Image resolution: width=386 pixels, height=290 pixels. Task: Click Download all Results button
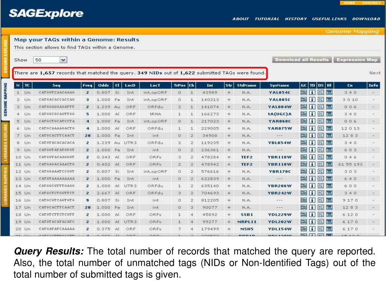coord(302,60)
